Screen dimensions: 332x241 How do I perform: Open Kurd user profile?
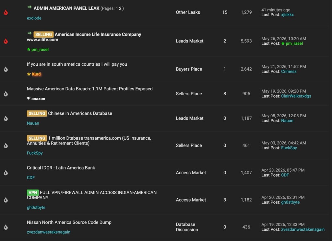click(36, 74)
